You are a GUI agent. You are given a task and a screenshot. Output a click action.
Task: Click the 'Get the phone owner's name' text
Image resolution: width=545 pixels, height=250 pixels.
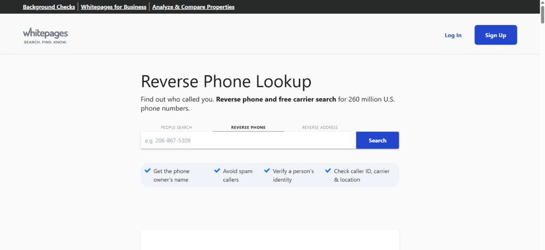(171, 176)
